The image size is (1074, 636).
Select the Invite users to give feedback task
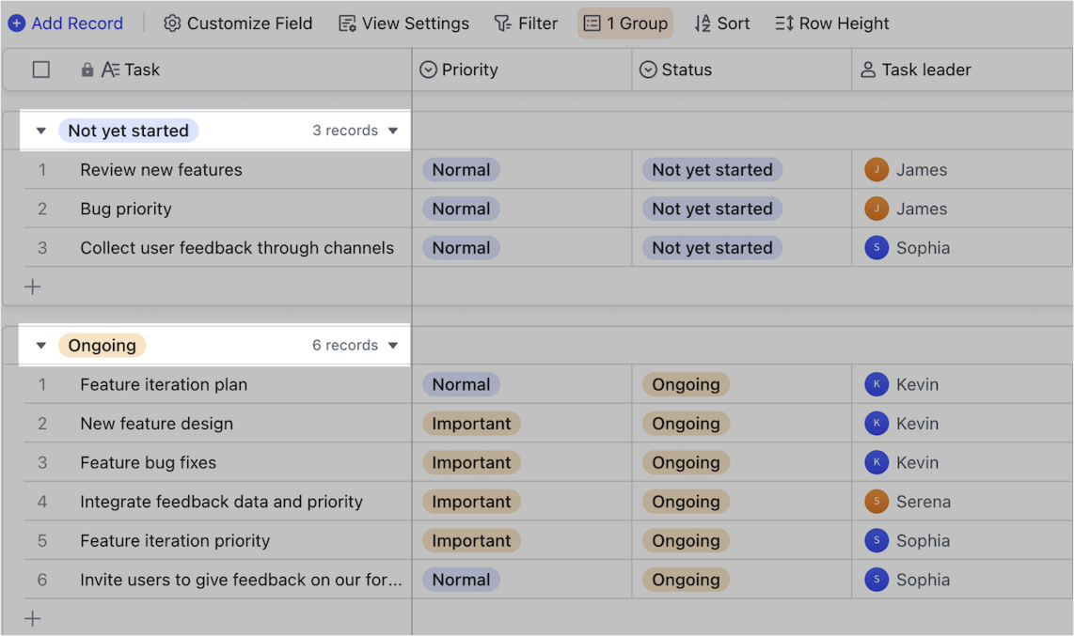pyautogui.click(x=241, y=580)
